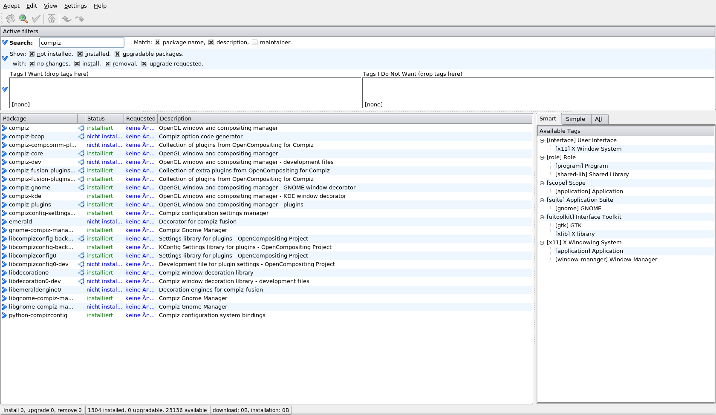Screen dimensions: 716x415
Task: Sort by the Package column header
Action: point(39,119)
